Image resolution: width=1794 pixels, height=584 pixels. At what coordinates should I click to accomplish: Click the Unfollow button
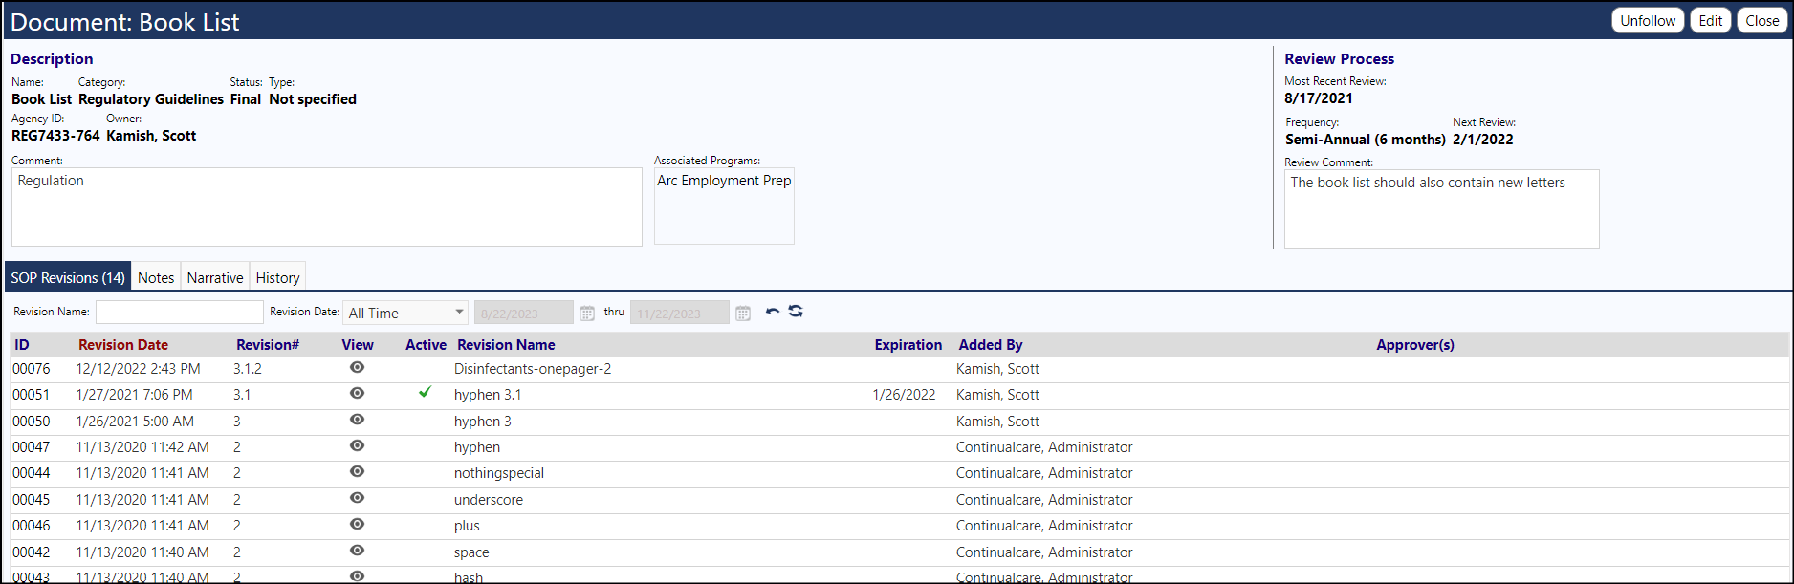tap(1648, 20)
